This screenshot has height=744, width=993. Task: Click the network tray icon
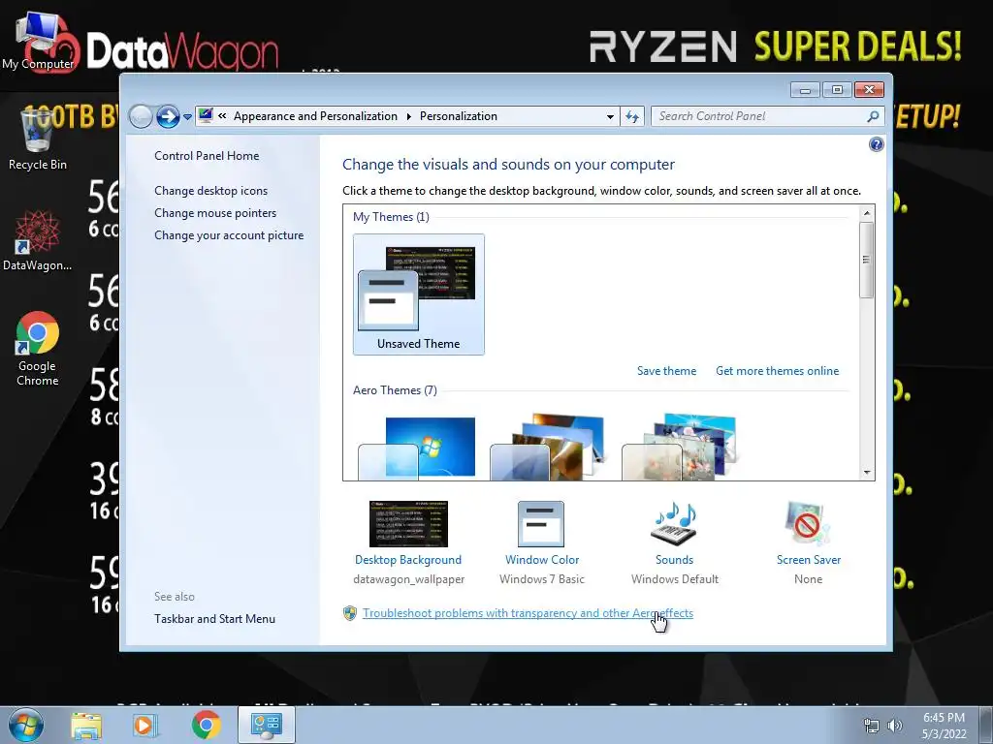coord(872,726)
